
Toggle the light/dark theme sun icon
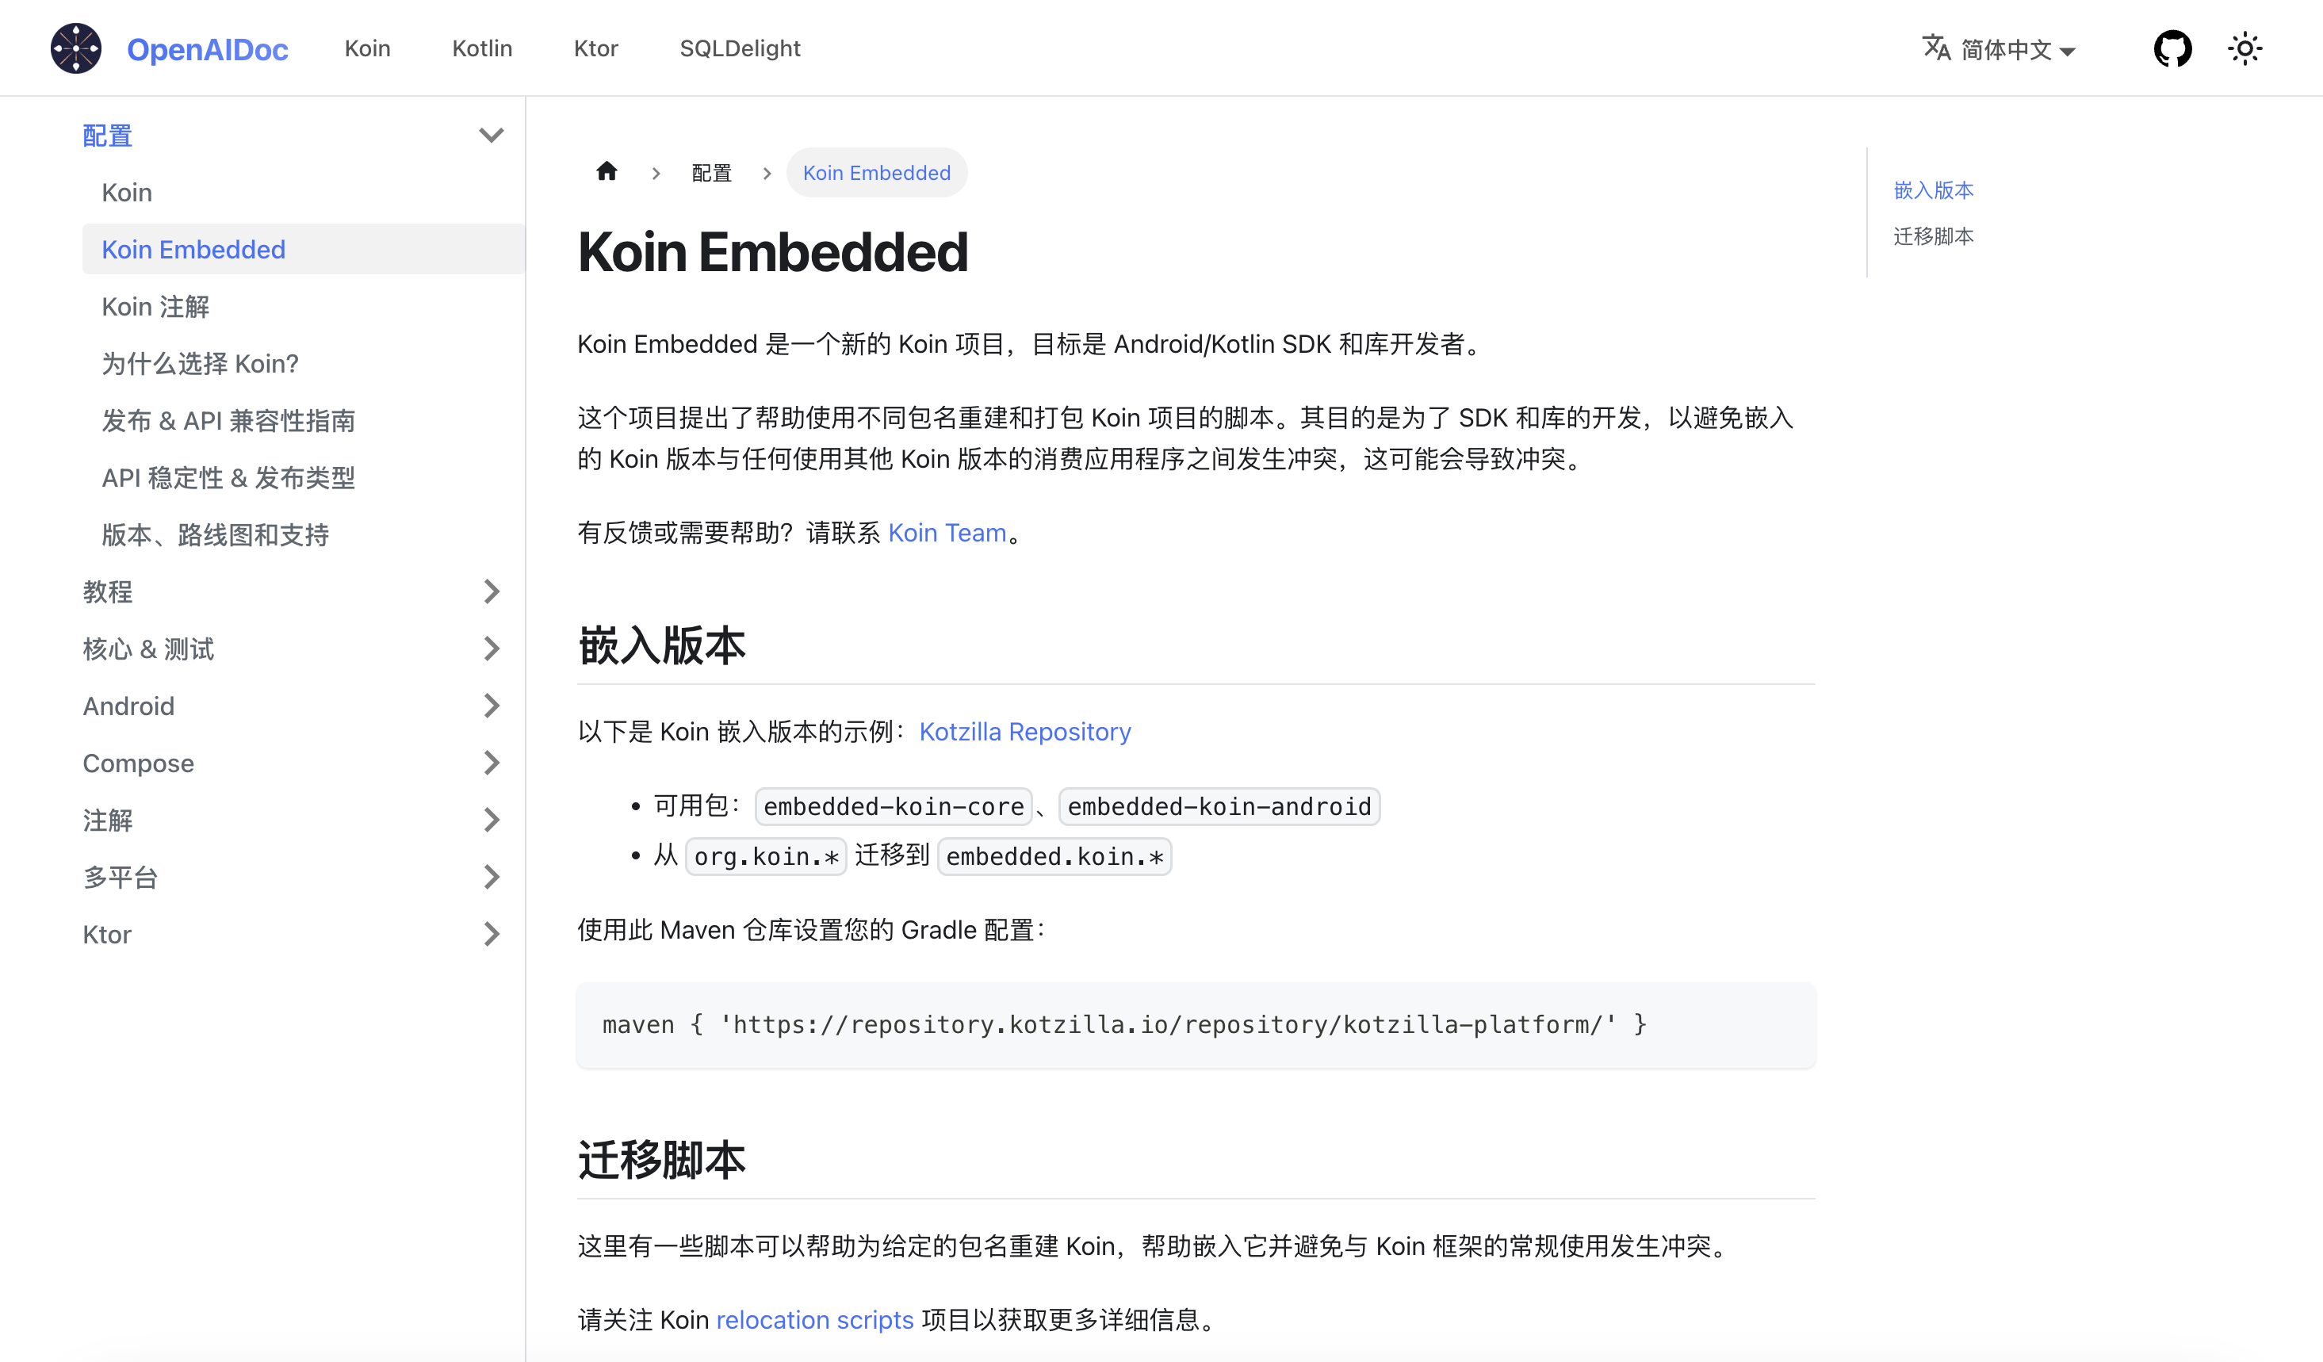pyautogui.click(x=2245, y=49)
